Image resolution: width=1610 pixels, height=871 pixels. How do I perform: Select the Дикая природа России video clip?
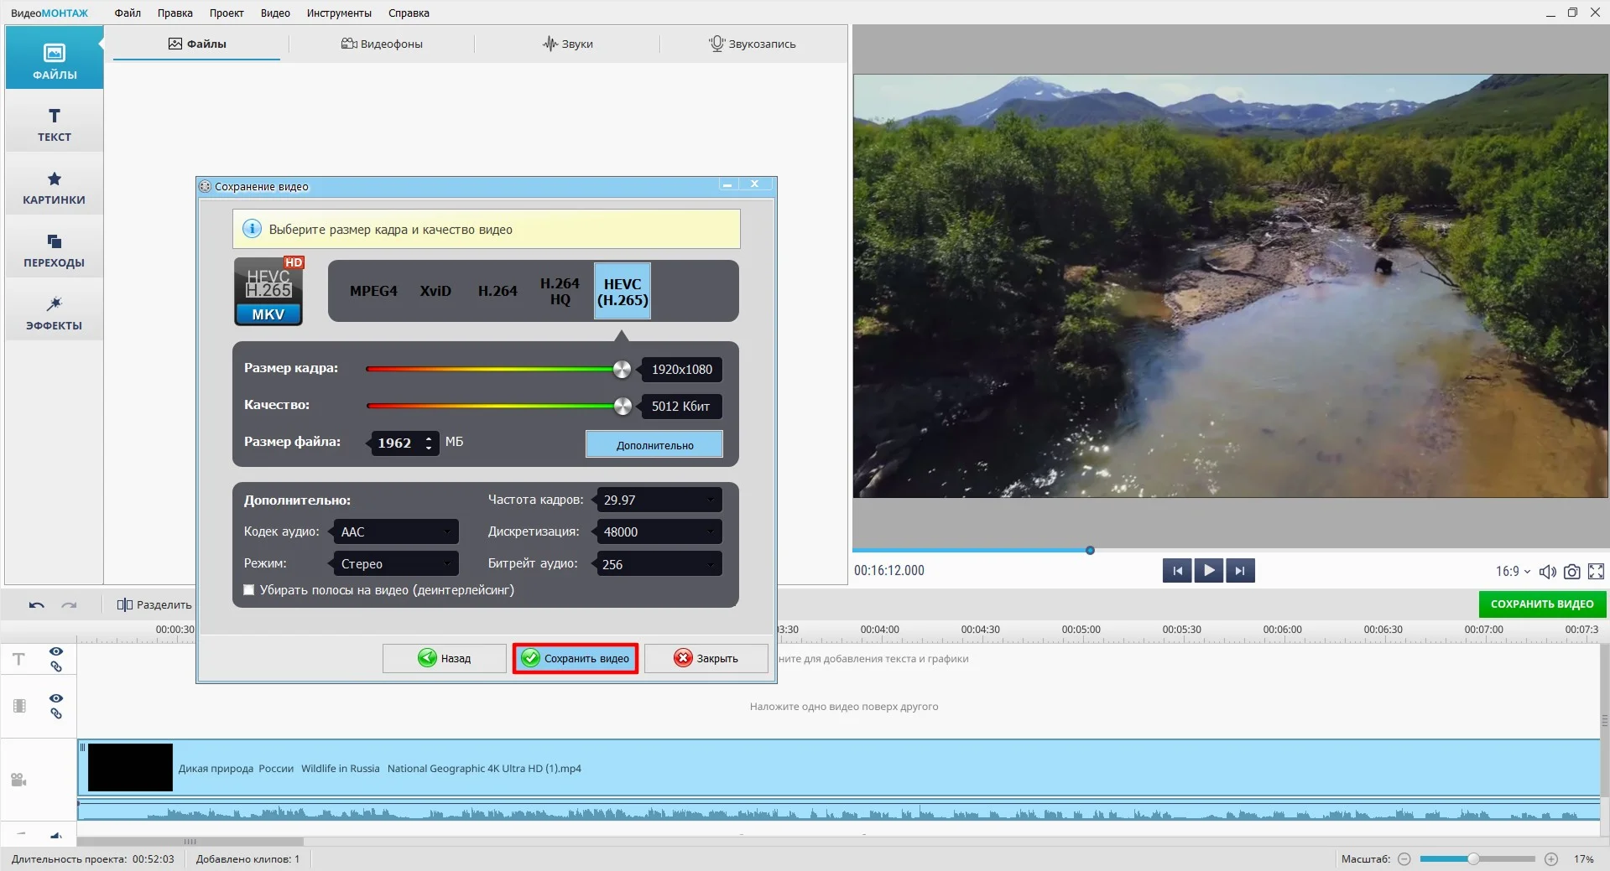839,768
